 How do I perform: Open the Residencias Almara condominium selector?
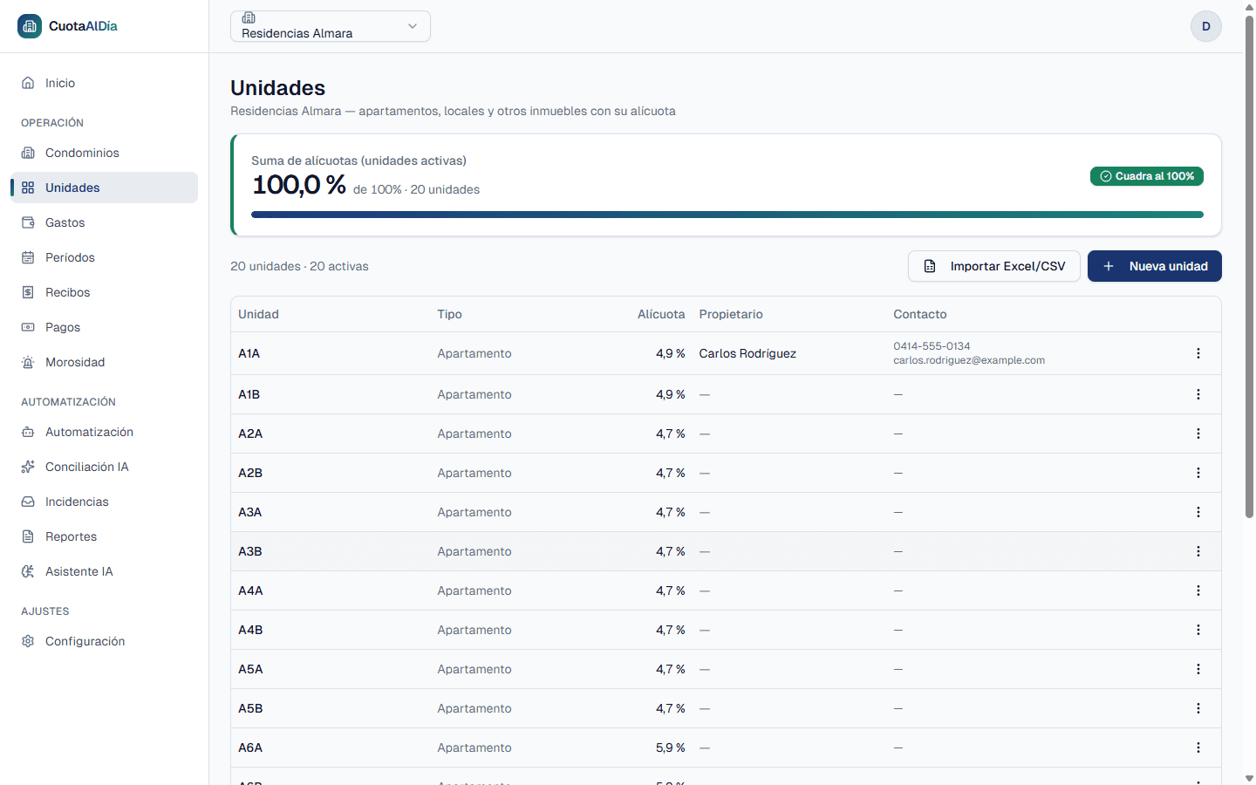[331, 26]
